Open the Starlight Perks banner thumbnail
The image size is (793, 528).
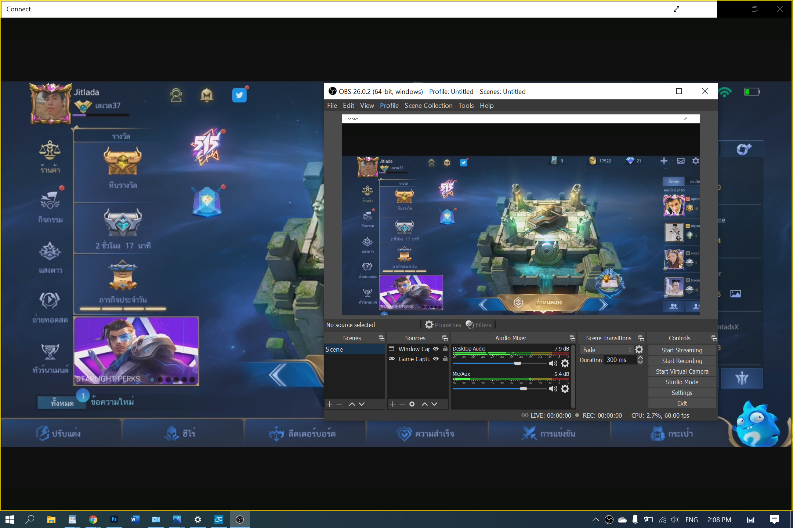click(136, 351)
